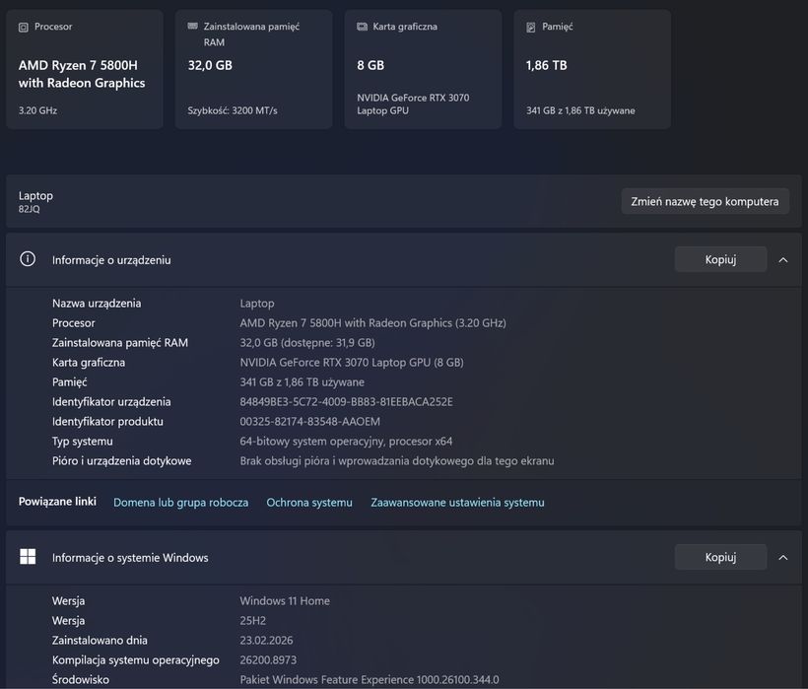This screenshot has width=808, height=689.
Task: Collapse the Informacje o systemie Windows section
Action: point(783,557)
